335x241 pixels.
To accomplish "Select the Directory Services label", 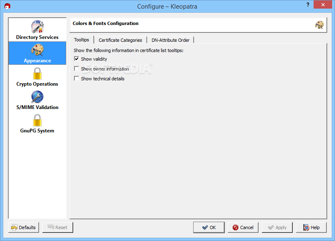I will coord(37,37).
